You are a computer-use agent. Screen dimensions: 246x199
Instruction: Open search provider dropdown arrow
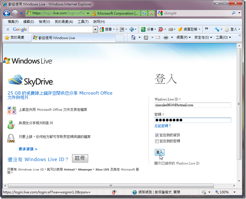tap(239, 13)
